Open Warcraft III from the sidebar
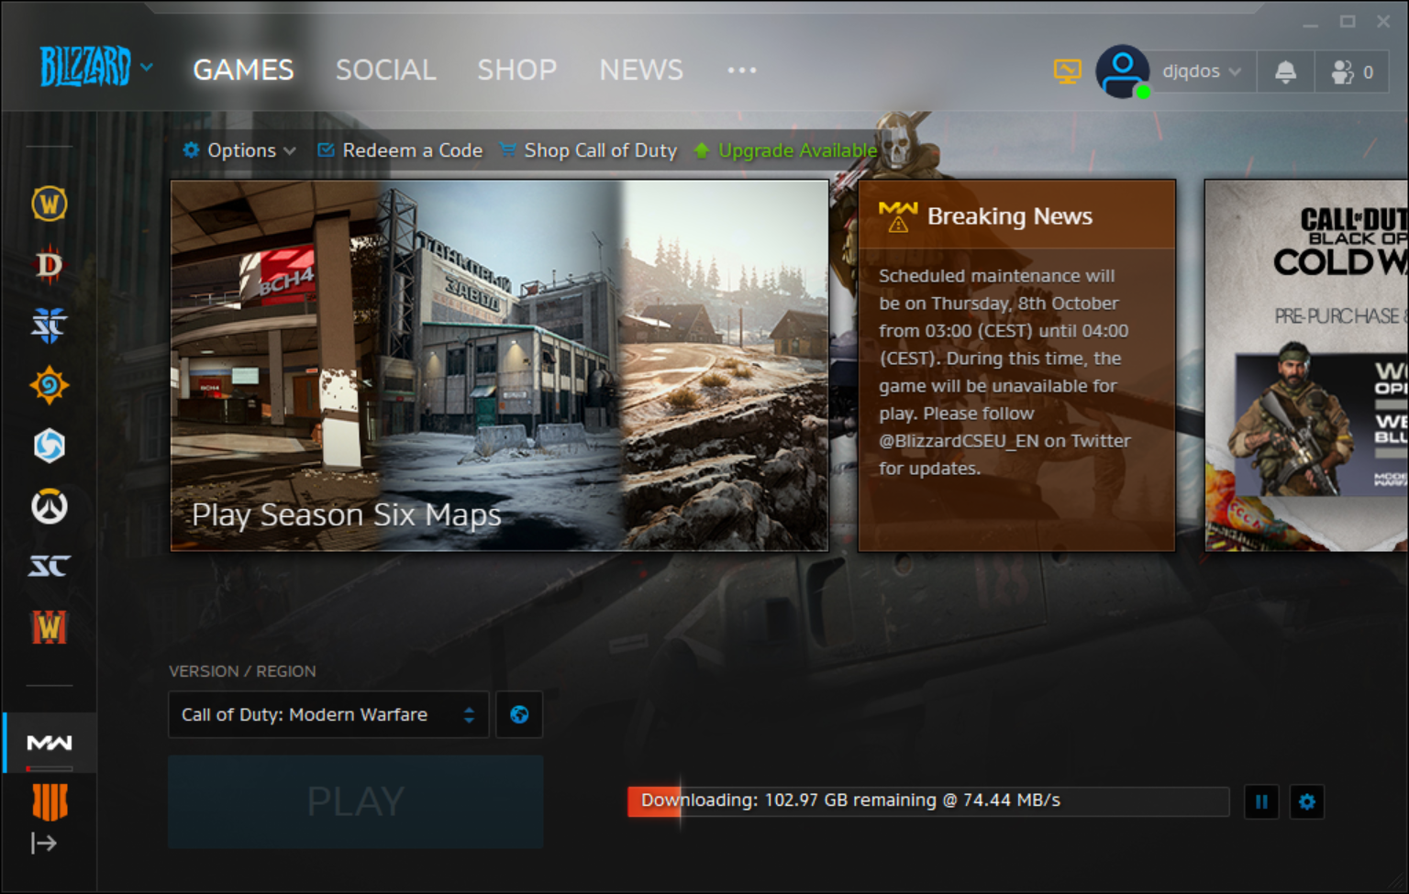The image size is (1409, 894). (x=50, y=628)
